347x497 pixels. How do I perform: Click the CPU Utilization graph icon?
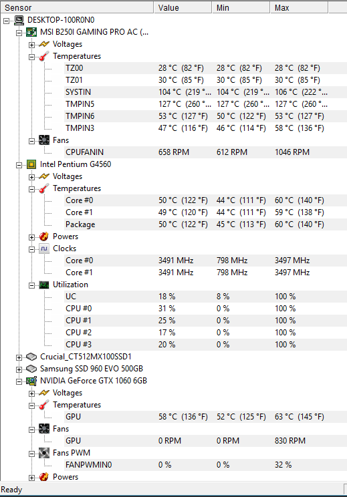point(43,285)
